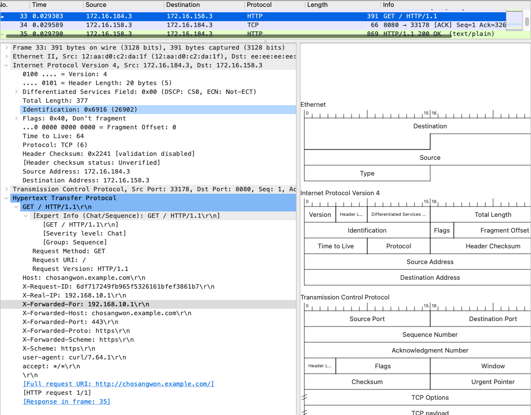531x415 pixels.
Task: Click TCP Checksum box in diagram
Action: (x=367, y=382)
